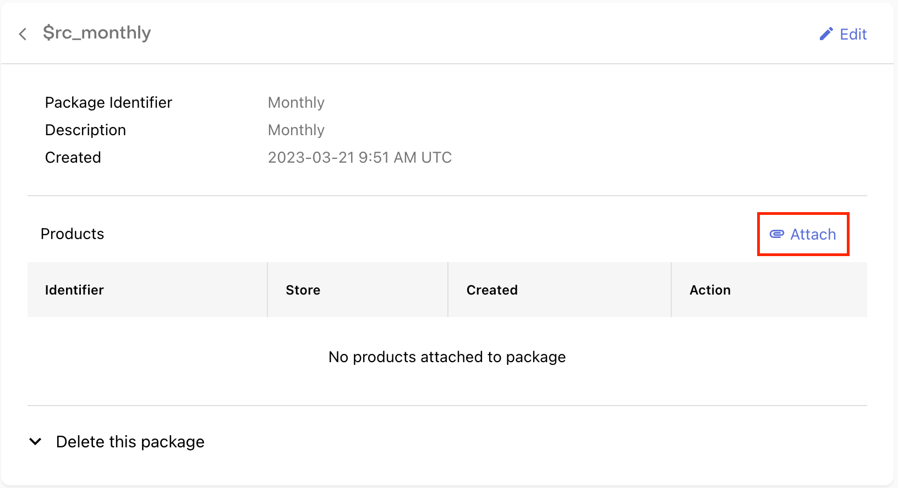Click the No products attached to package message
The width and height of the screenshot is (898, 488).
447,357
